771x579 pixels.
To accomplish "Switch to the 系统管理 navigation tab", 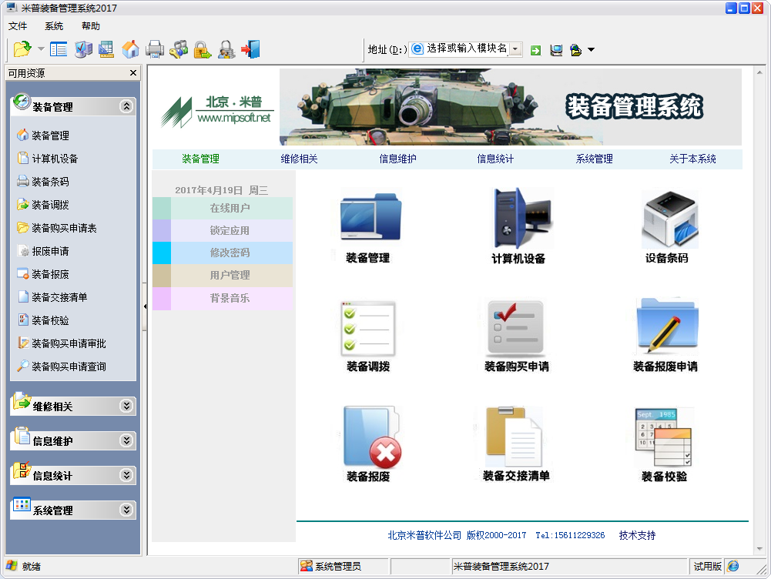I will [x=594, y=159].
